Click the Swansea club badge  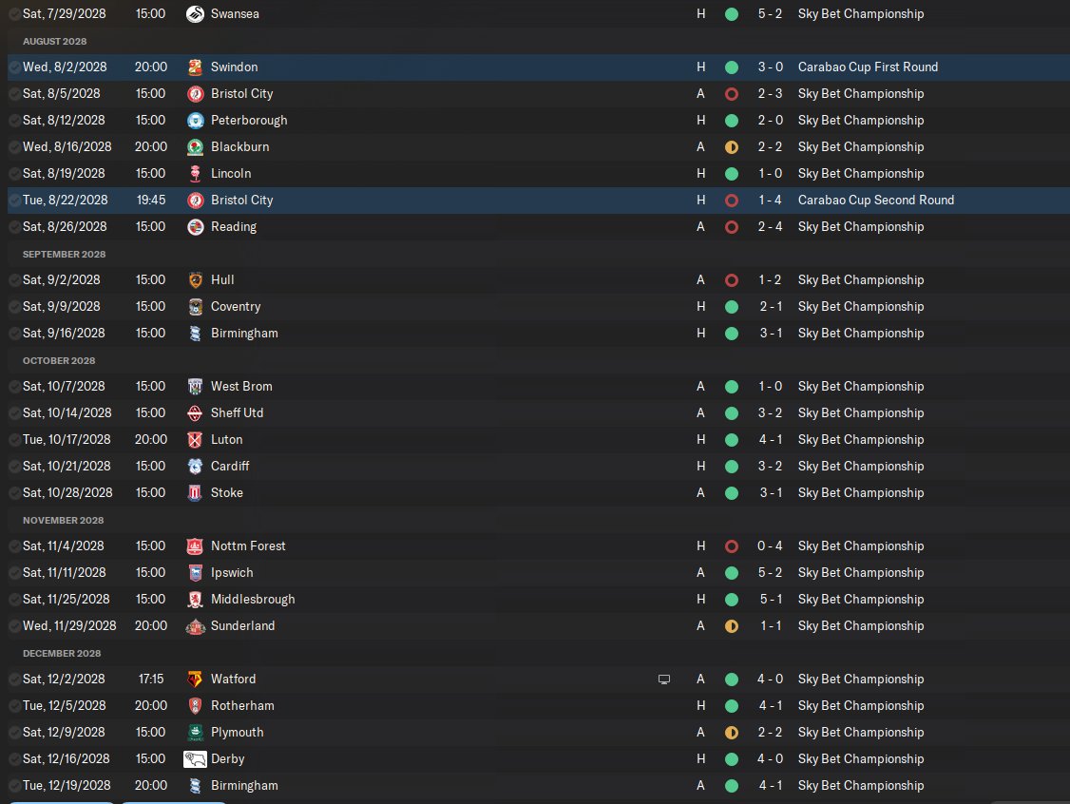coord(195,14)
